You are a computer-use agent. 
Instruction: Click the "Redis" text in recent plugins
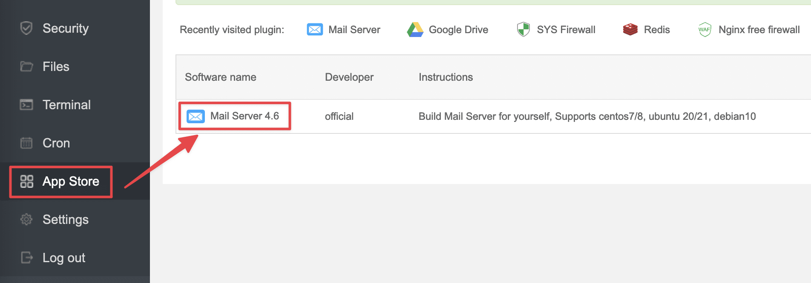pyautogui.click(x=656, y=30)
